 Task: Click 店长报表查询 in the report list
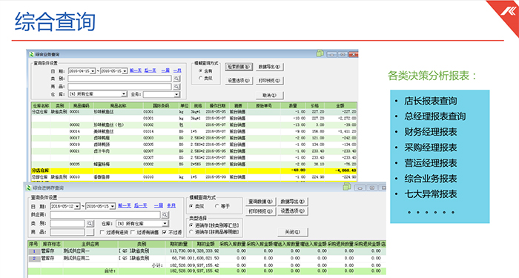(x=430, y=101)
